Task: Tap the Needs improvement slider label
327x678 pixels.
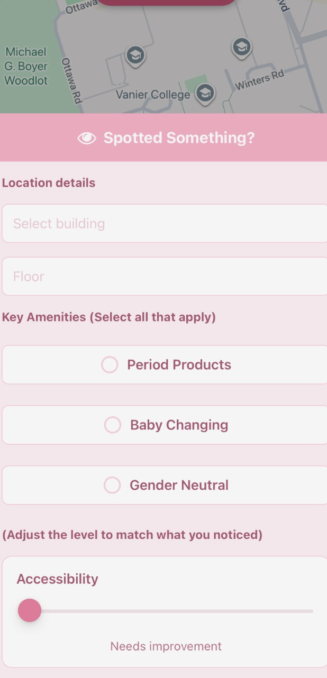Action: tap(166, 646)
